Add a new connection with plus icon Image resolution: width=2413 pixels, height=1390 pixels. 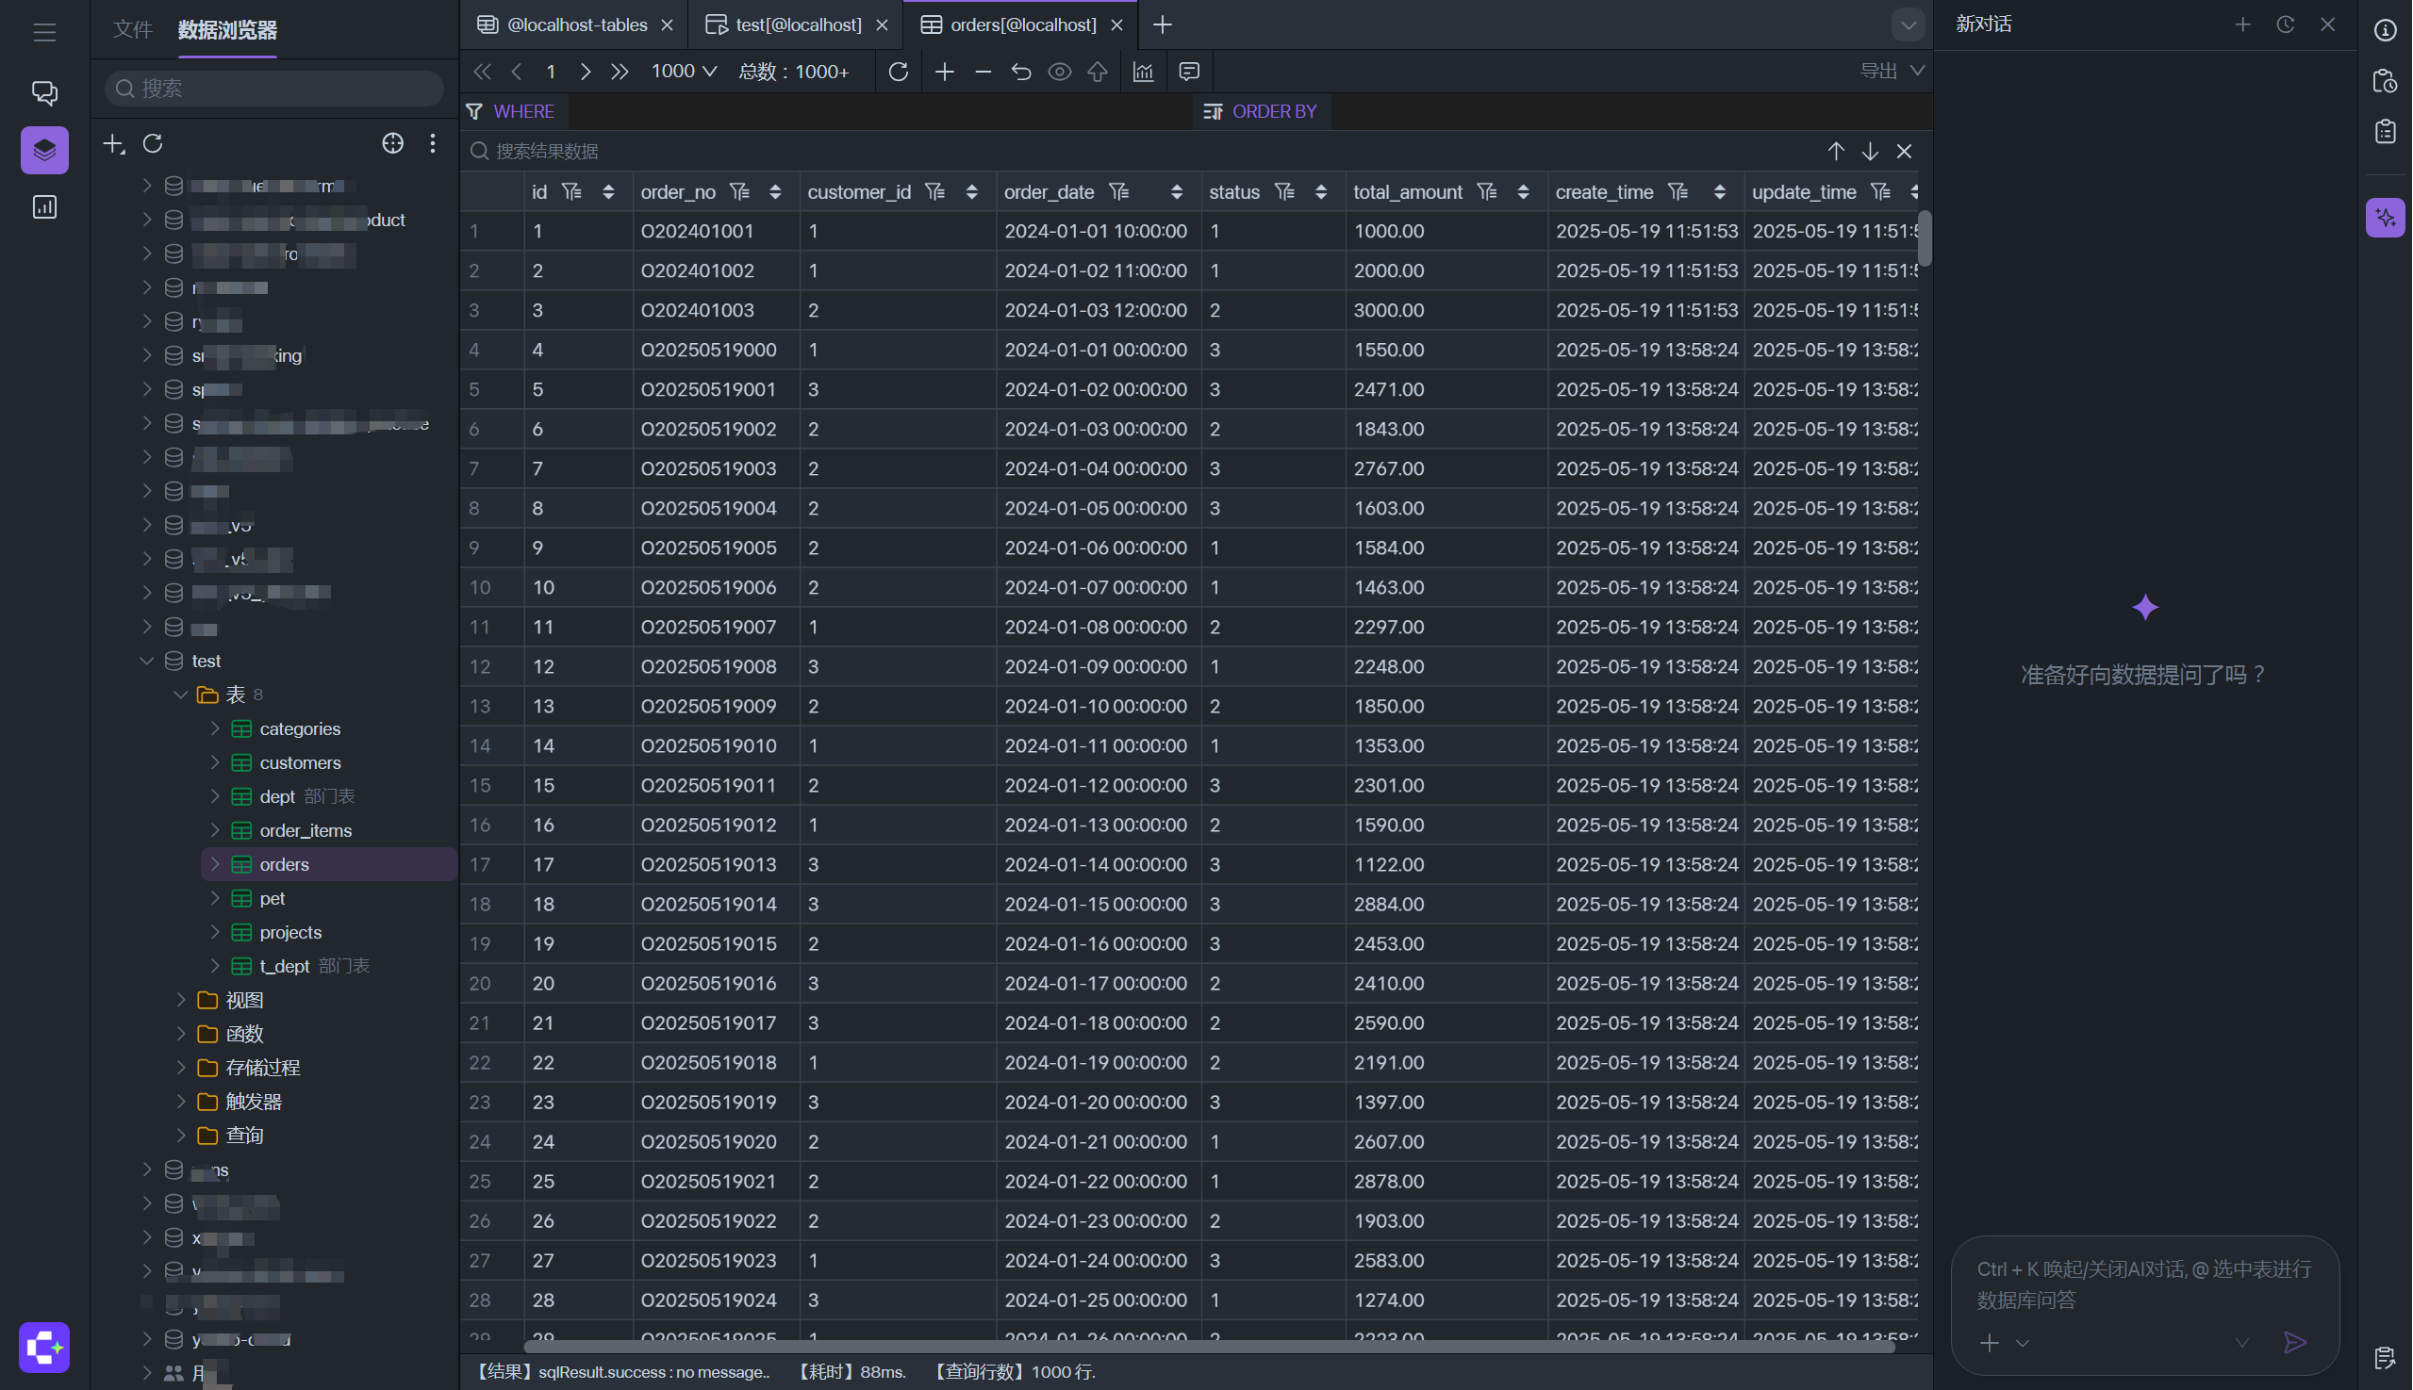pyautogui.click(x=114, y=143)
